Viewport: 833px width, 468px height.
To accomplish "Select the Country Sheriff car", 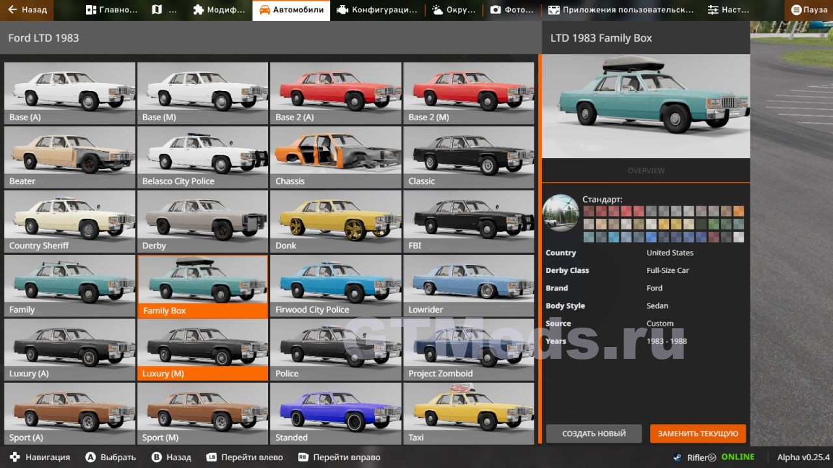I will 70,221.
